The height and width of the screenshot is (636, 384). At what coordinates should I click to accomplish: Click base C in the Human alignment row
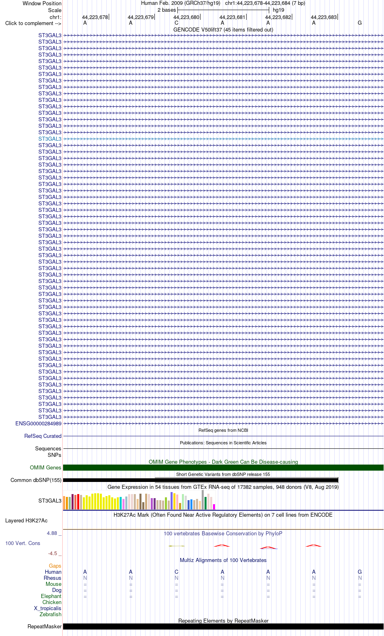pos(176,572)
